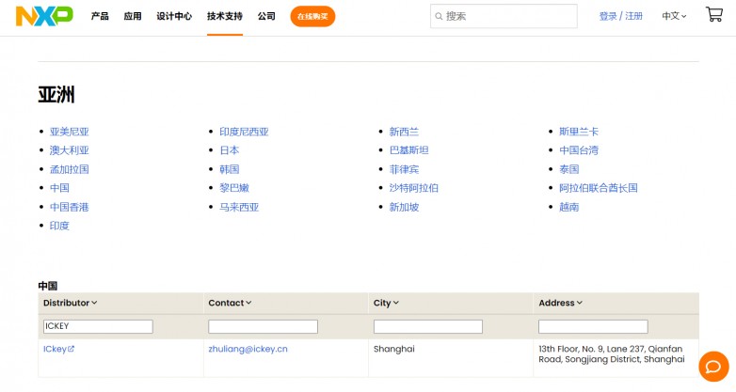Viewport: 736px width, 392px height.
Task: Select 日本 from the country list
Action: [x=230, y=150]
